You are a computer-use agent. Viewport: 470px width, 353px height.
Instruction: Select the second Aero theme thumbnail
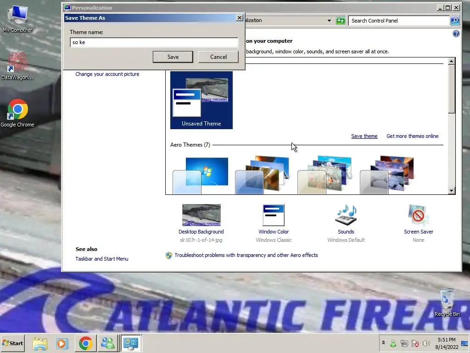pyautogui.click(x=263, y=175)
